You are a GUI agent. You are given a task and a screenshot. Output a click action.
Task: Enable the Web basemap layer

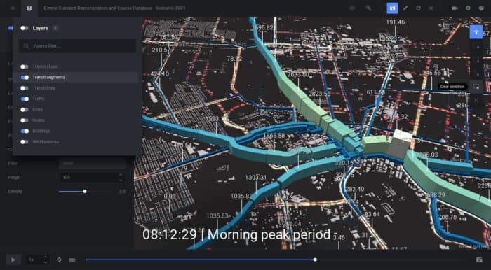coord(25,142)
